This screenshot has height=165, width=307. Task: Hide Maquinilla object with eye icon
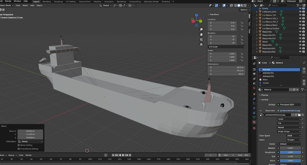coord(300,32)
